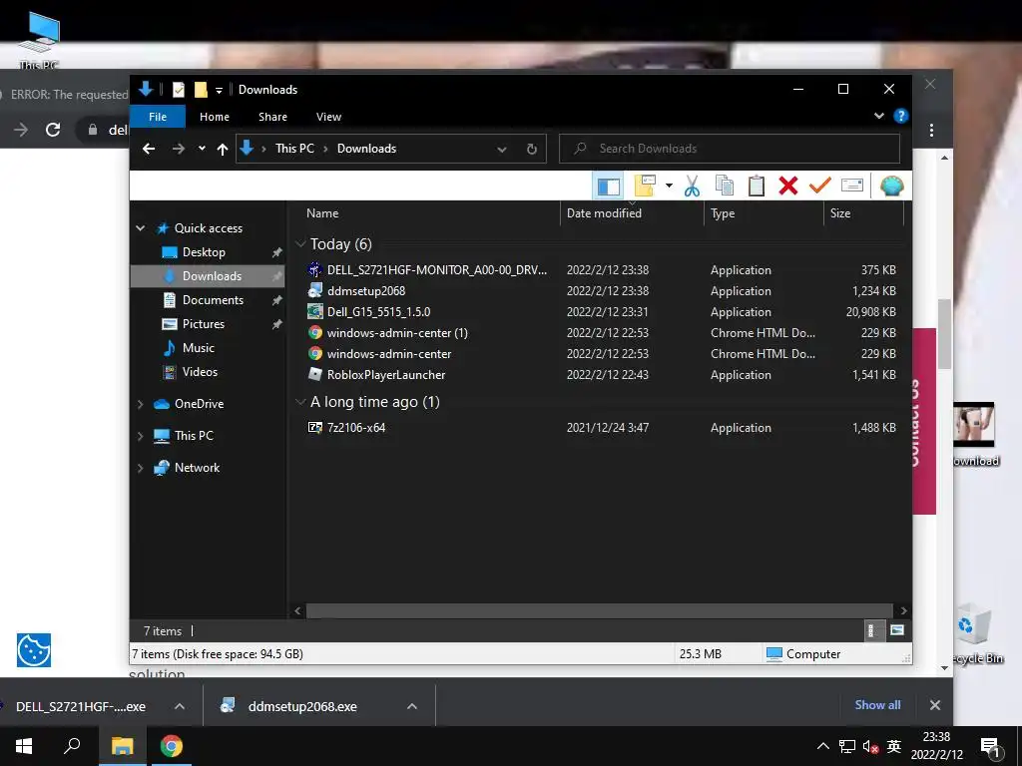The width and height of the screenshot is (1022, 766).
Task: Open the new item dropdown arrow in toolbar
Action: coord(669,186)
